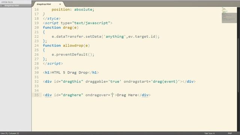Click the closing </script> tag on line 28

(x=53, y=63)
